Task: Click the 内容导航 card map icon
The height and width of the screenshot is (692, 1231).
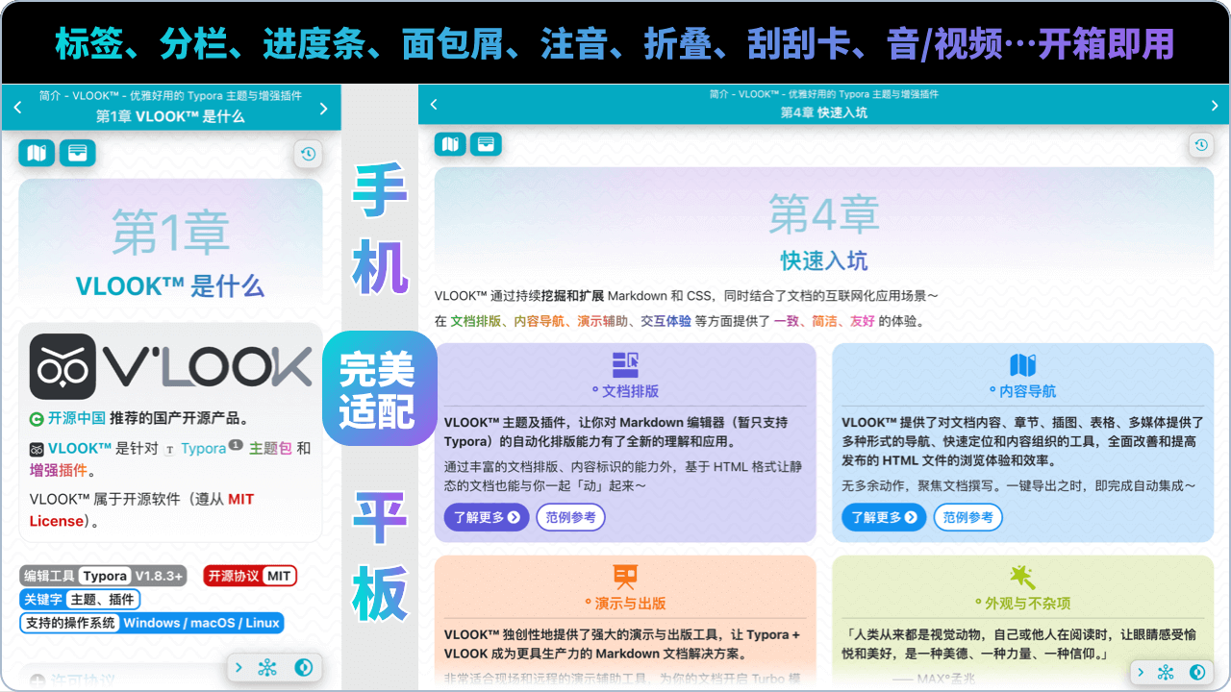Action: tap(1022, 365)
